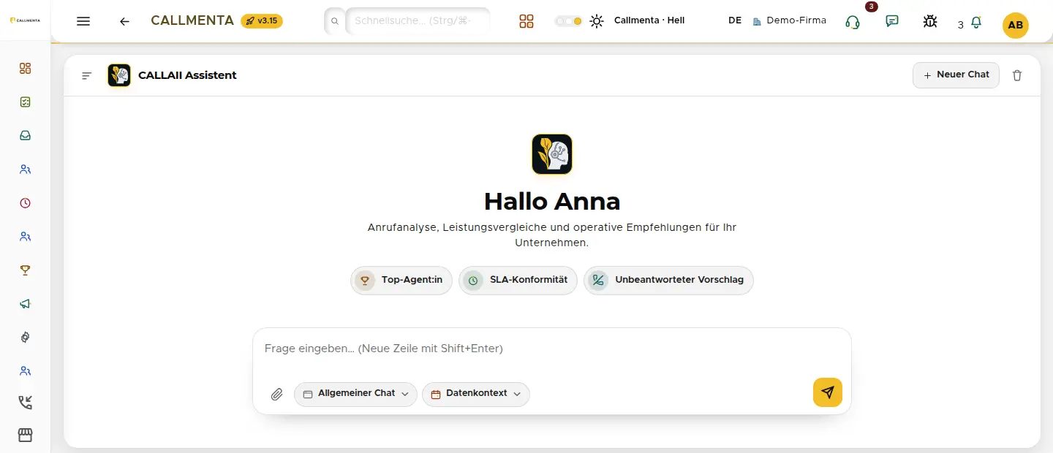The height and width of the screenshot is (453, 1053).
Task: Click the CALLMENTA title text
Action: 192,20
